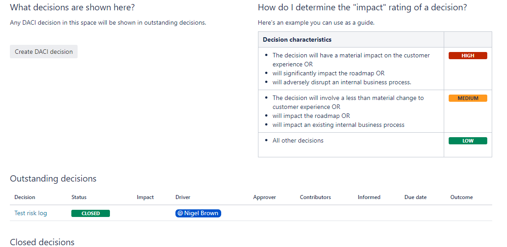Sort by the Driver column header
The height and width of the screenshot is (247, 507).
(183, 197)
